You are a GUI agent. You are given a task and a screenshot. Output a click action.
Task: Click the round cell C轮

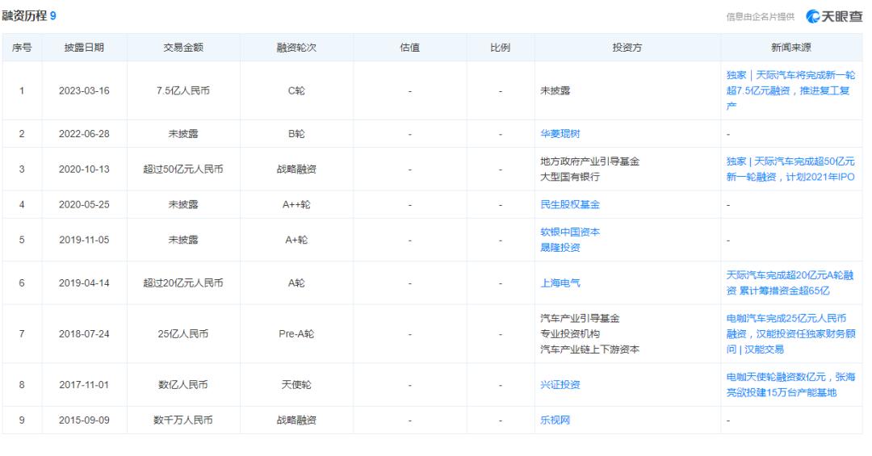(x=296, y=90)
